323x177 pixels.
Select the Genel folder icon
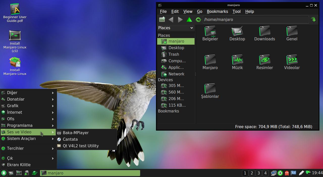(292, 34)
